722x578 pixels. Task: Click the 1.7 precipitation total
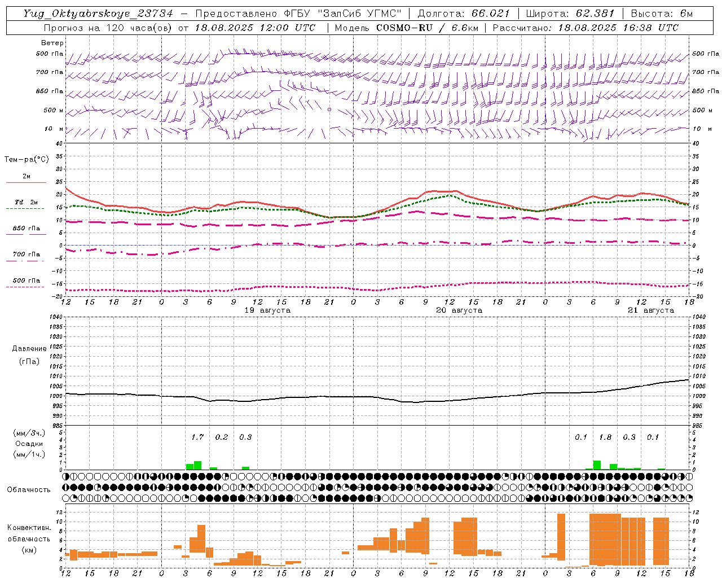[197, 437]
